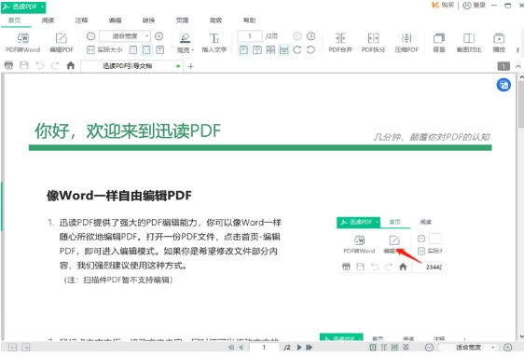This screenshot has height=356, width=524.
Task: Zoom out using status bar minus icon
Action: coord(429,348)
